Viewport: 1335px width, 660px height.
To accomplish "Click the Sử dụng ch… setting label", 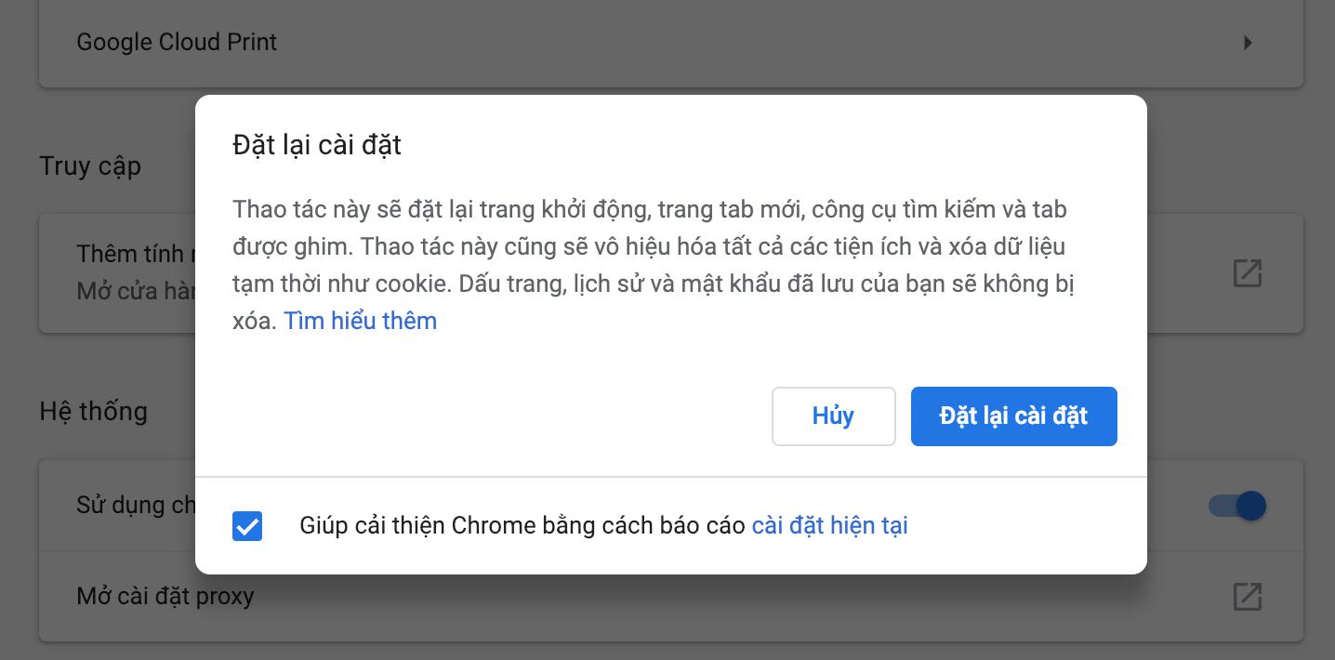I will (135, 506).
